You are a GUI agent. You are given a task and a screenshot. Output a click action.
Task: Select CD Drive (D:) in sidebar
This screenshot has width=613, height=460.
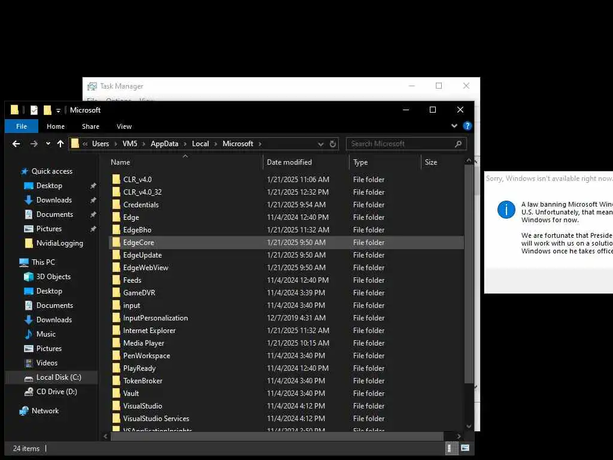(56, 392)
